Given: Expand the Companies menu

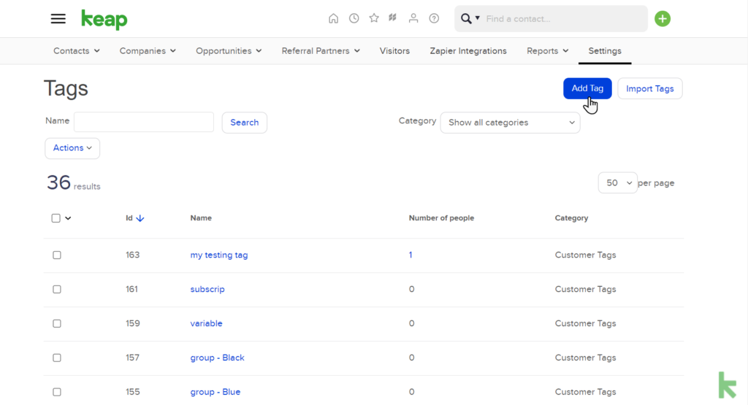Looking at the screenshot, I should [148, 51].
